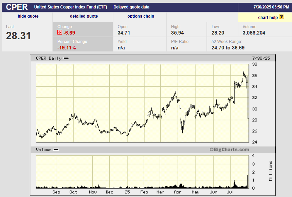
Task: Click the CPER Daily chart legend
Action: (52, 58)
